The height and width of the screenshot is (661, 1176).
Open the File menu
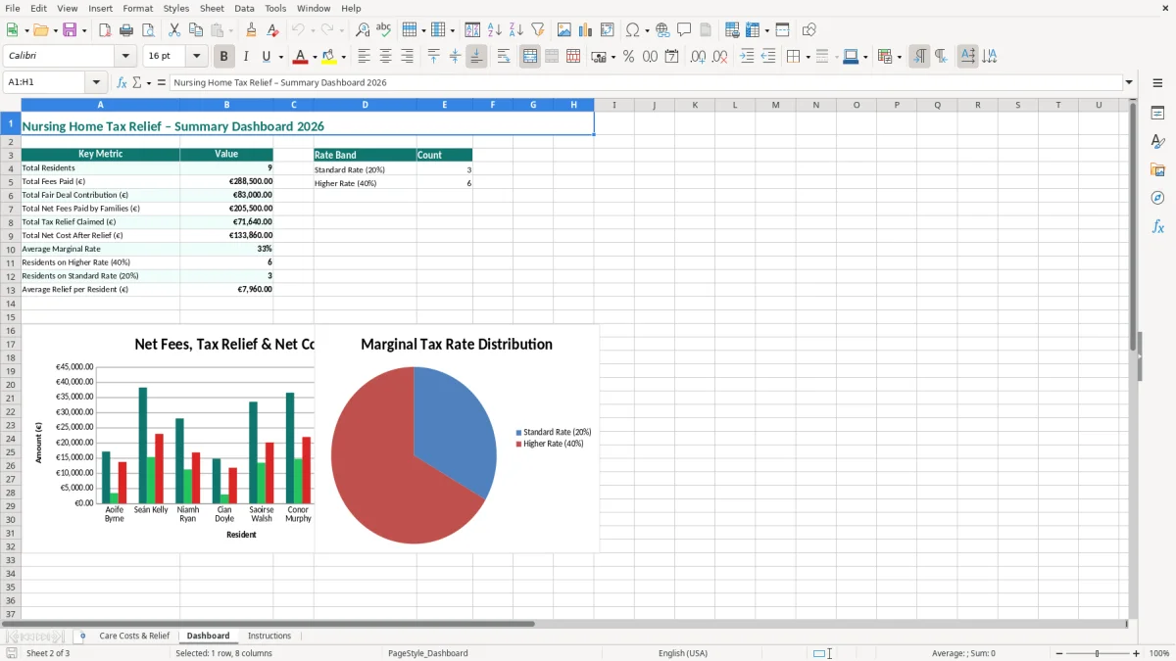click(13, 8)
